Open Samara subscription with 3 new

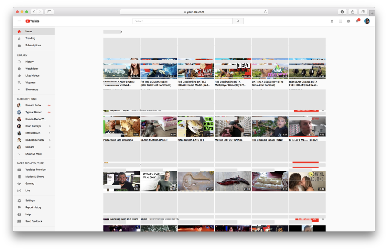pyautogui.click(x=34, y=147)
